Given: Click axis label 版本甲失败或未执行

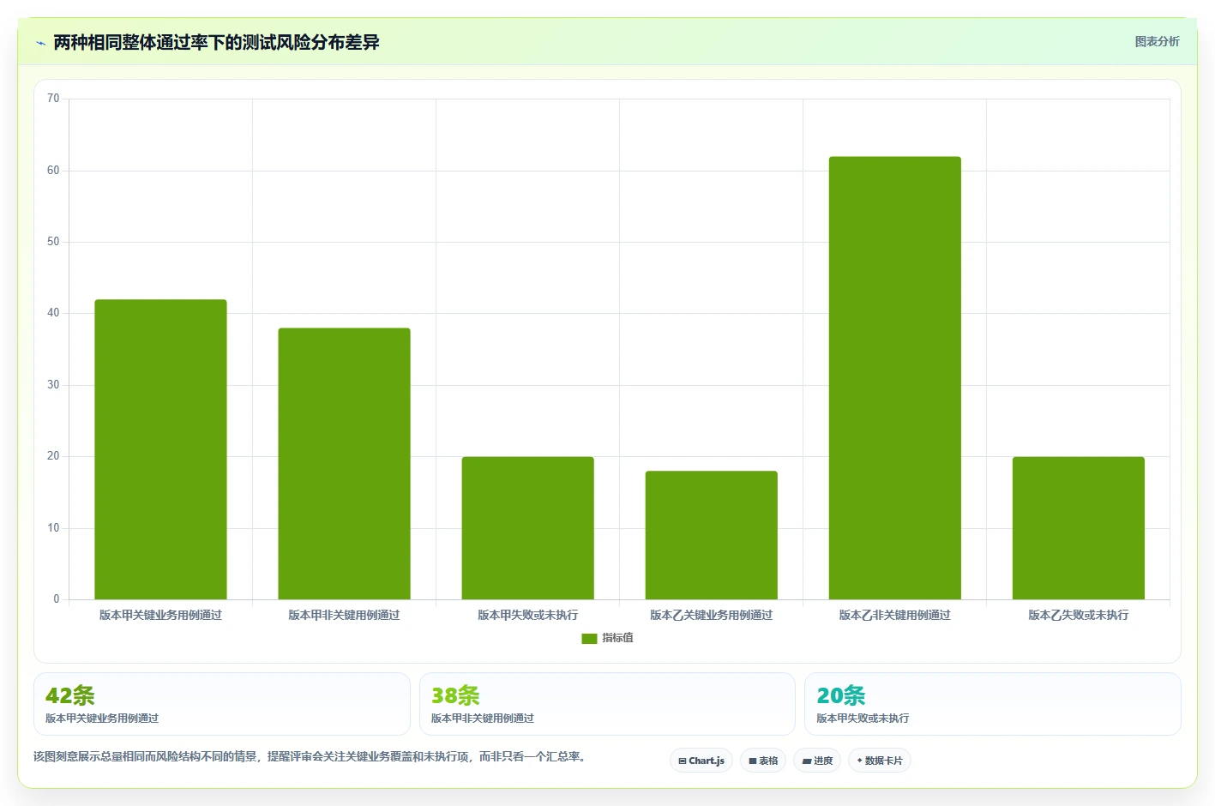Looking at the screenshot, I should pyautogui.click(x=527, y=615).
